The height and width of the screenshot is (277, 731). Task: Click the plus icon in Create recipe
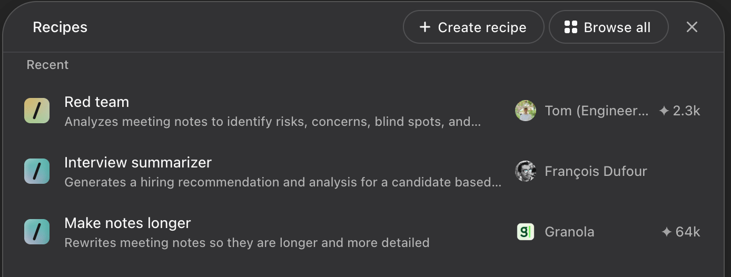pyautogui.click(x=425, y=27)
